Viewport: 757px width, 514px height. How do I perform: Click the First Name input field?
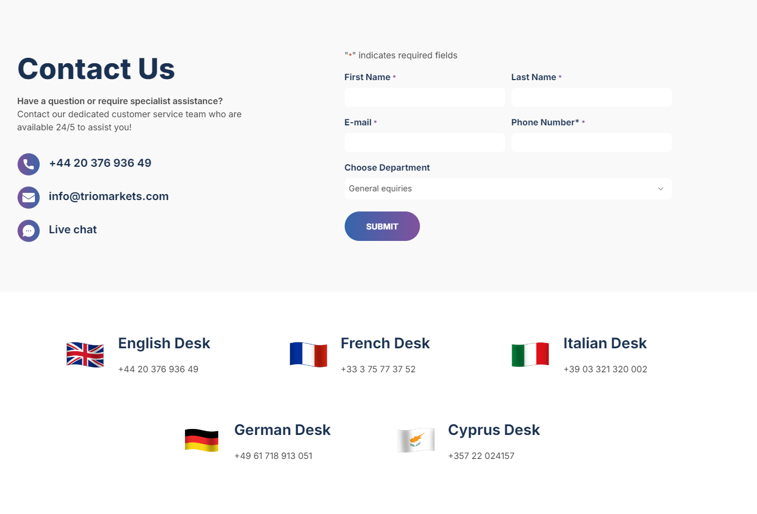coord(424,98)
